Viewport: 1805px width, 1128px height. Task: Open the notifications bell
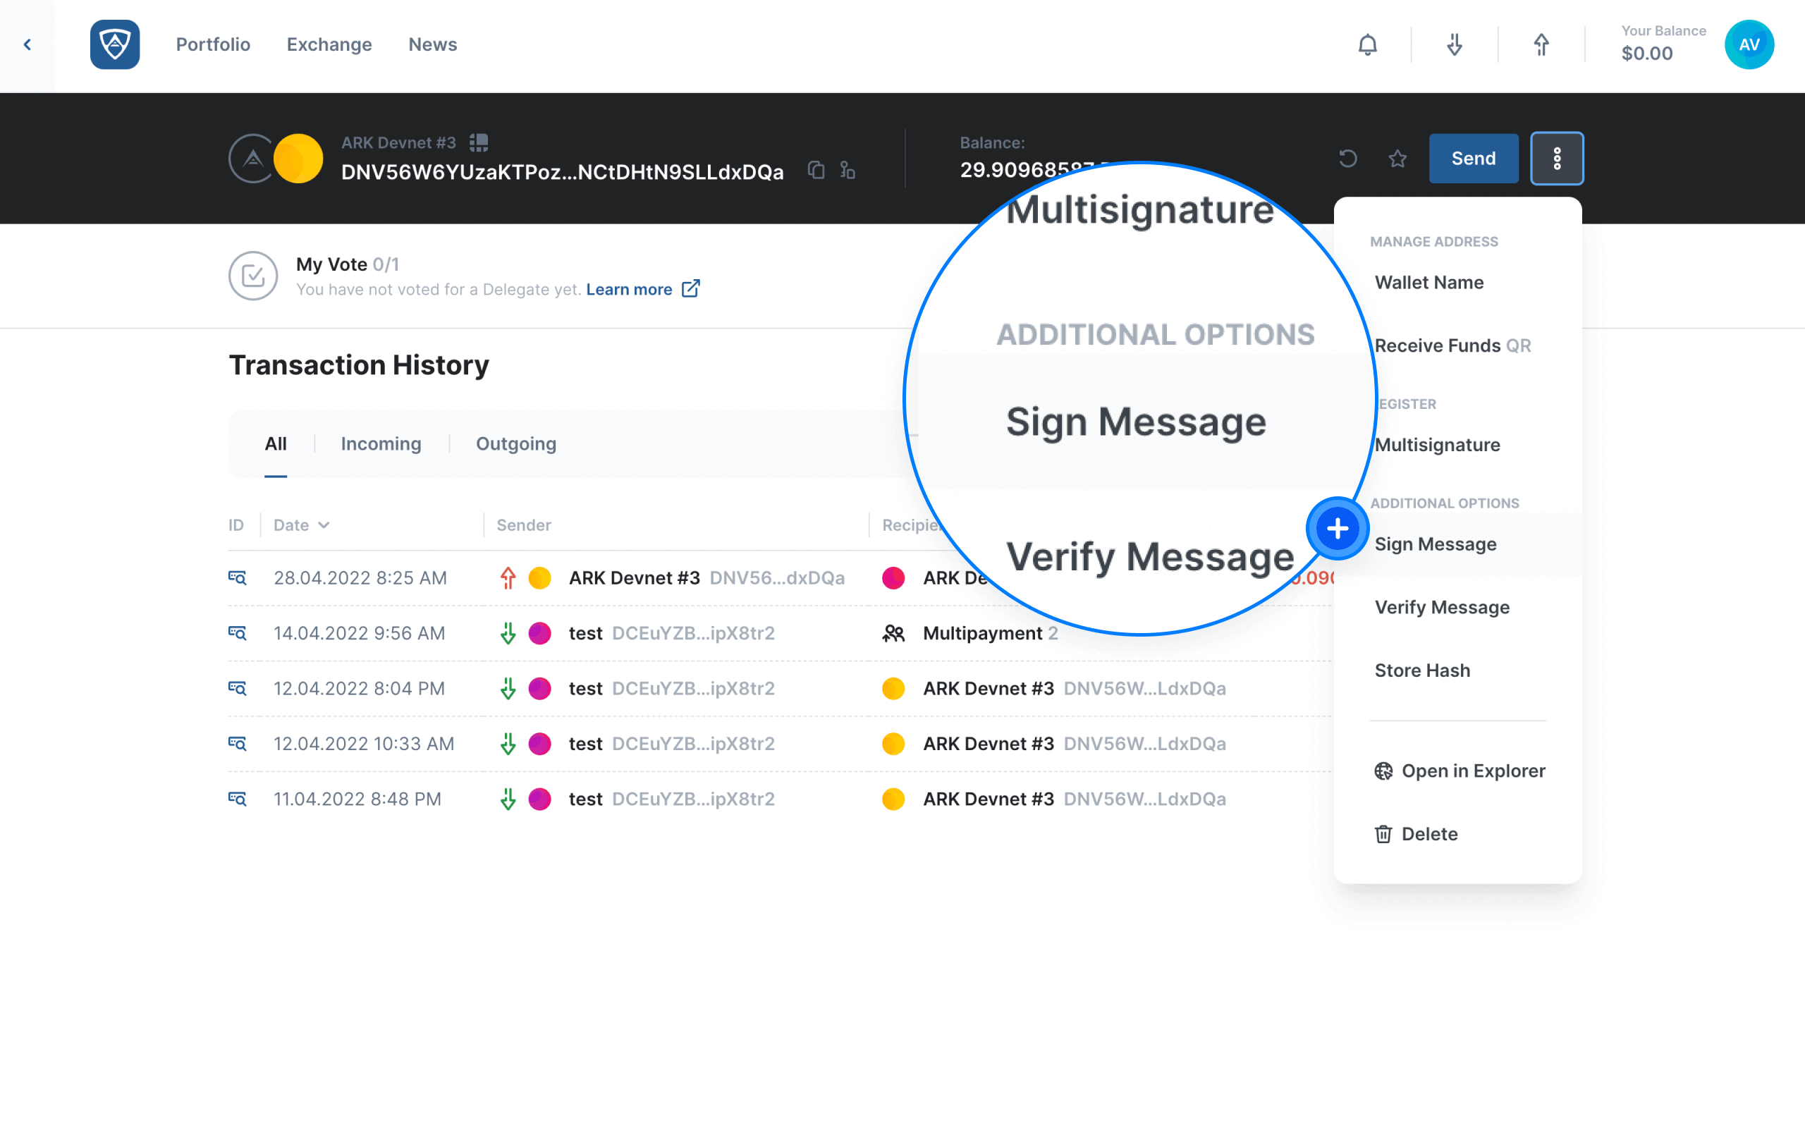pos(1367,44)
